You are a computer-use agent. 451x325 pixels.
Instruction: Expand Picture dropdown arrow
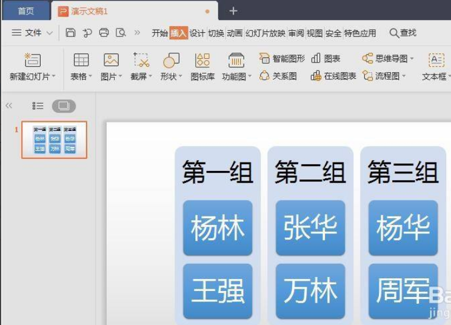120,76
